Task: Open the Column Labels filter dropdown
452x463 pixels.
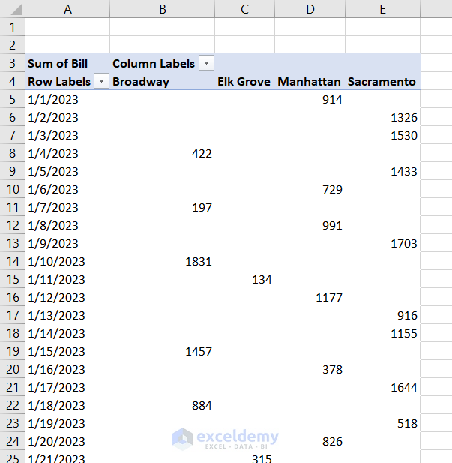Action: 207,63
